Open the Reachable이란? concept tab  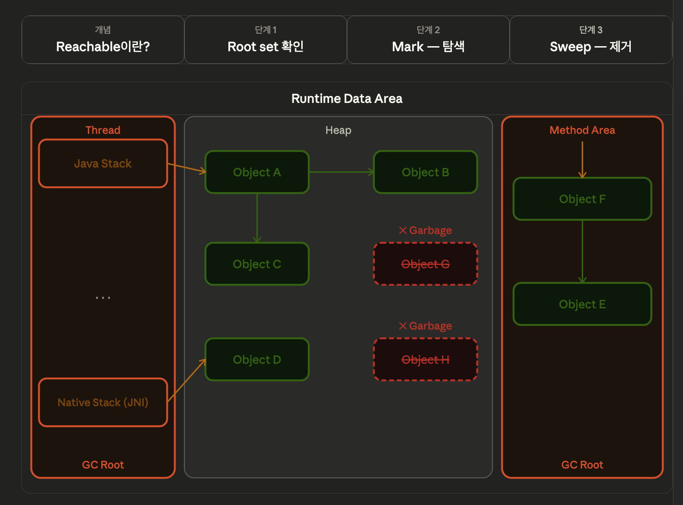click(x=103, y=40)
